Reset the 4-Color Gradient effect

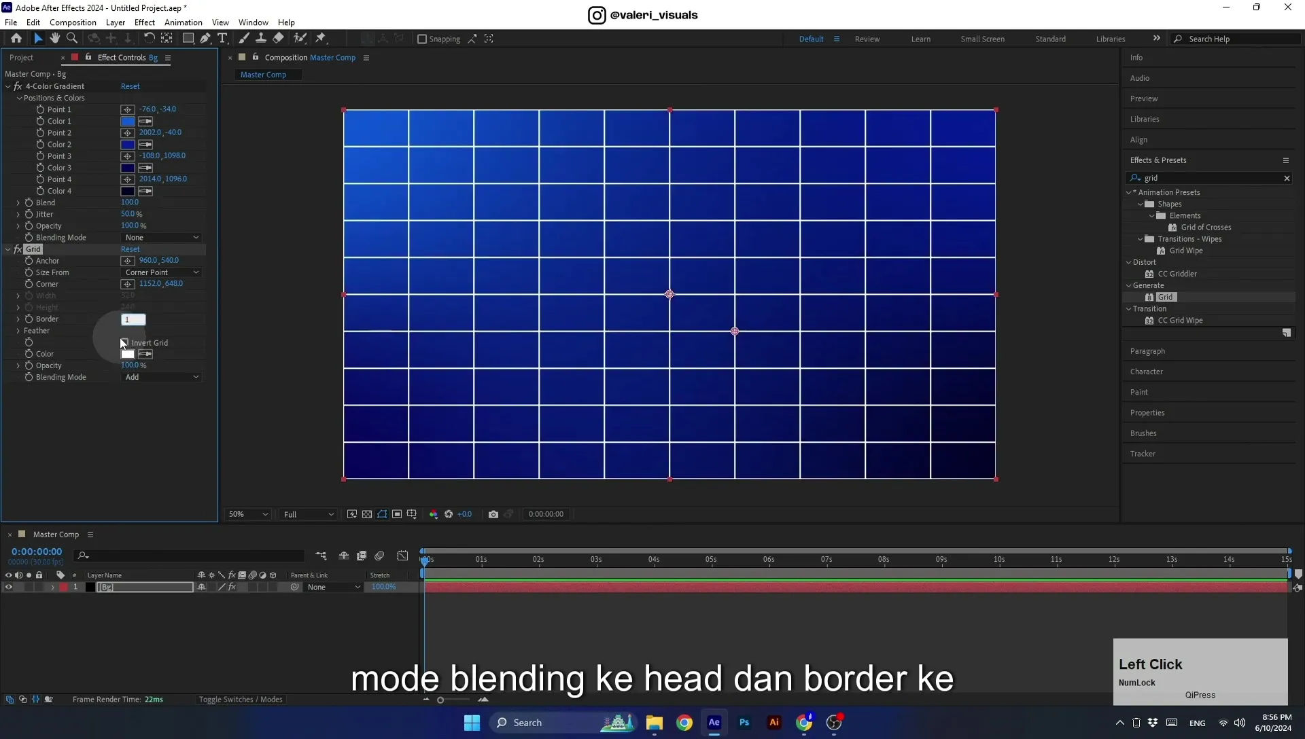(x=130, y=86)
